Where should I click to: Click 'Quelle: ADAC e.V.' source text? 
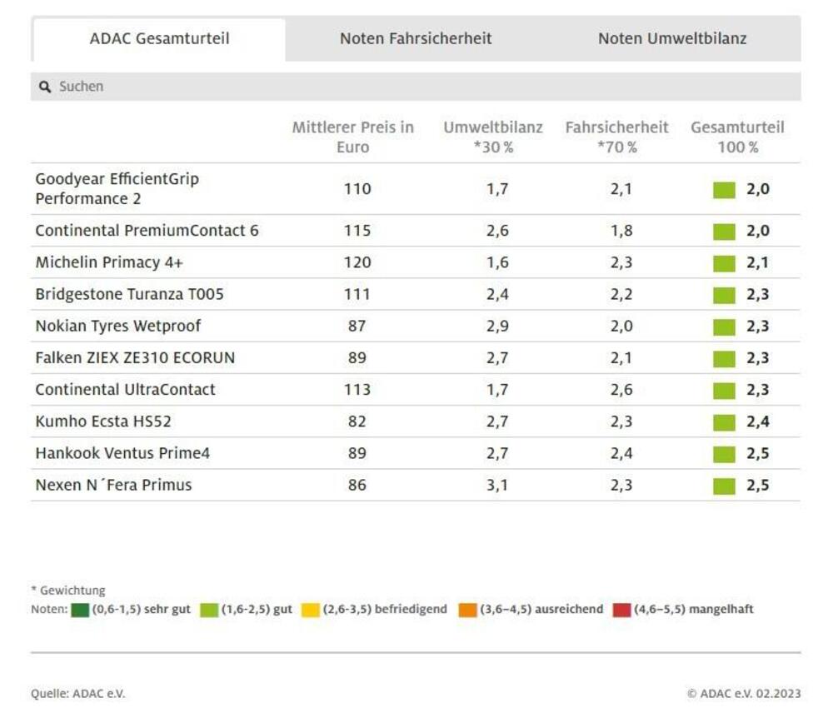point(78,693)
